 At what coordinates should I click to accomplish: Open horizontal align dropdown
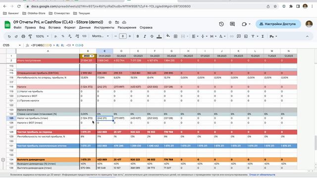(x=195, y=36)
